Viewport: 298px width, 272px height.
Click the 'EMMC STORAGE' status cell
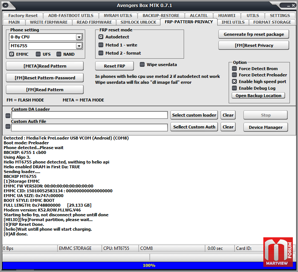79,248
